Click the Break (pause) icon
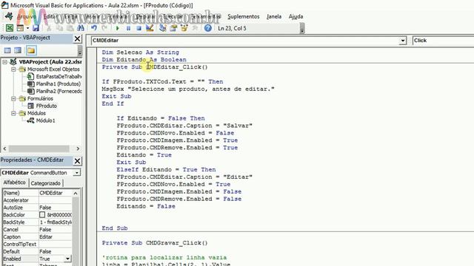 [128, 28]
